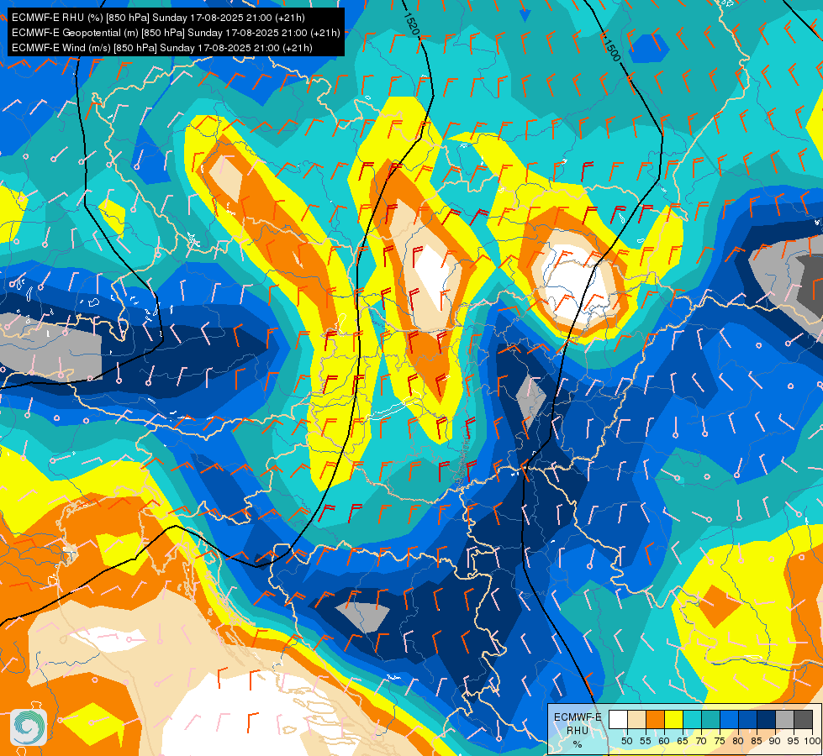This screenshot has height=756, width=823.
Task: Click the spiral weather logo icon
Action: pos(29,727)
